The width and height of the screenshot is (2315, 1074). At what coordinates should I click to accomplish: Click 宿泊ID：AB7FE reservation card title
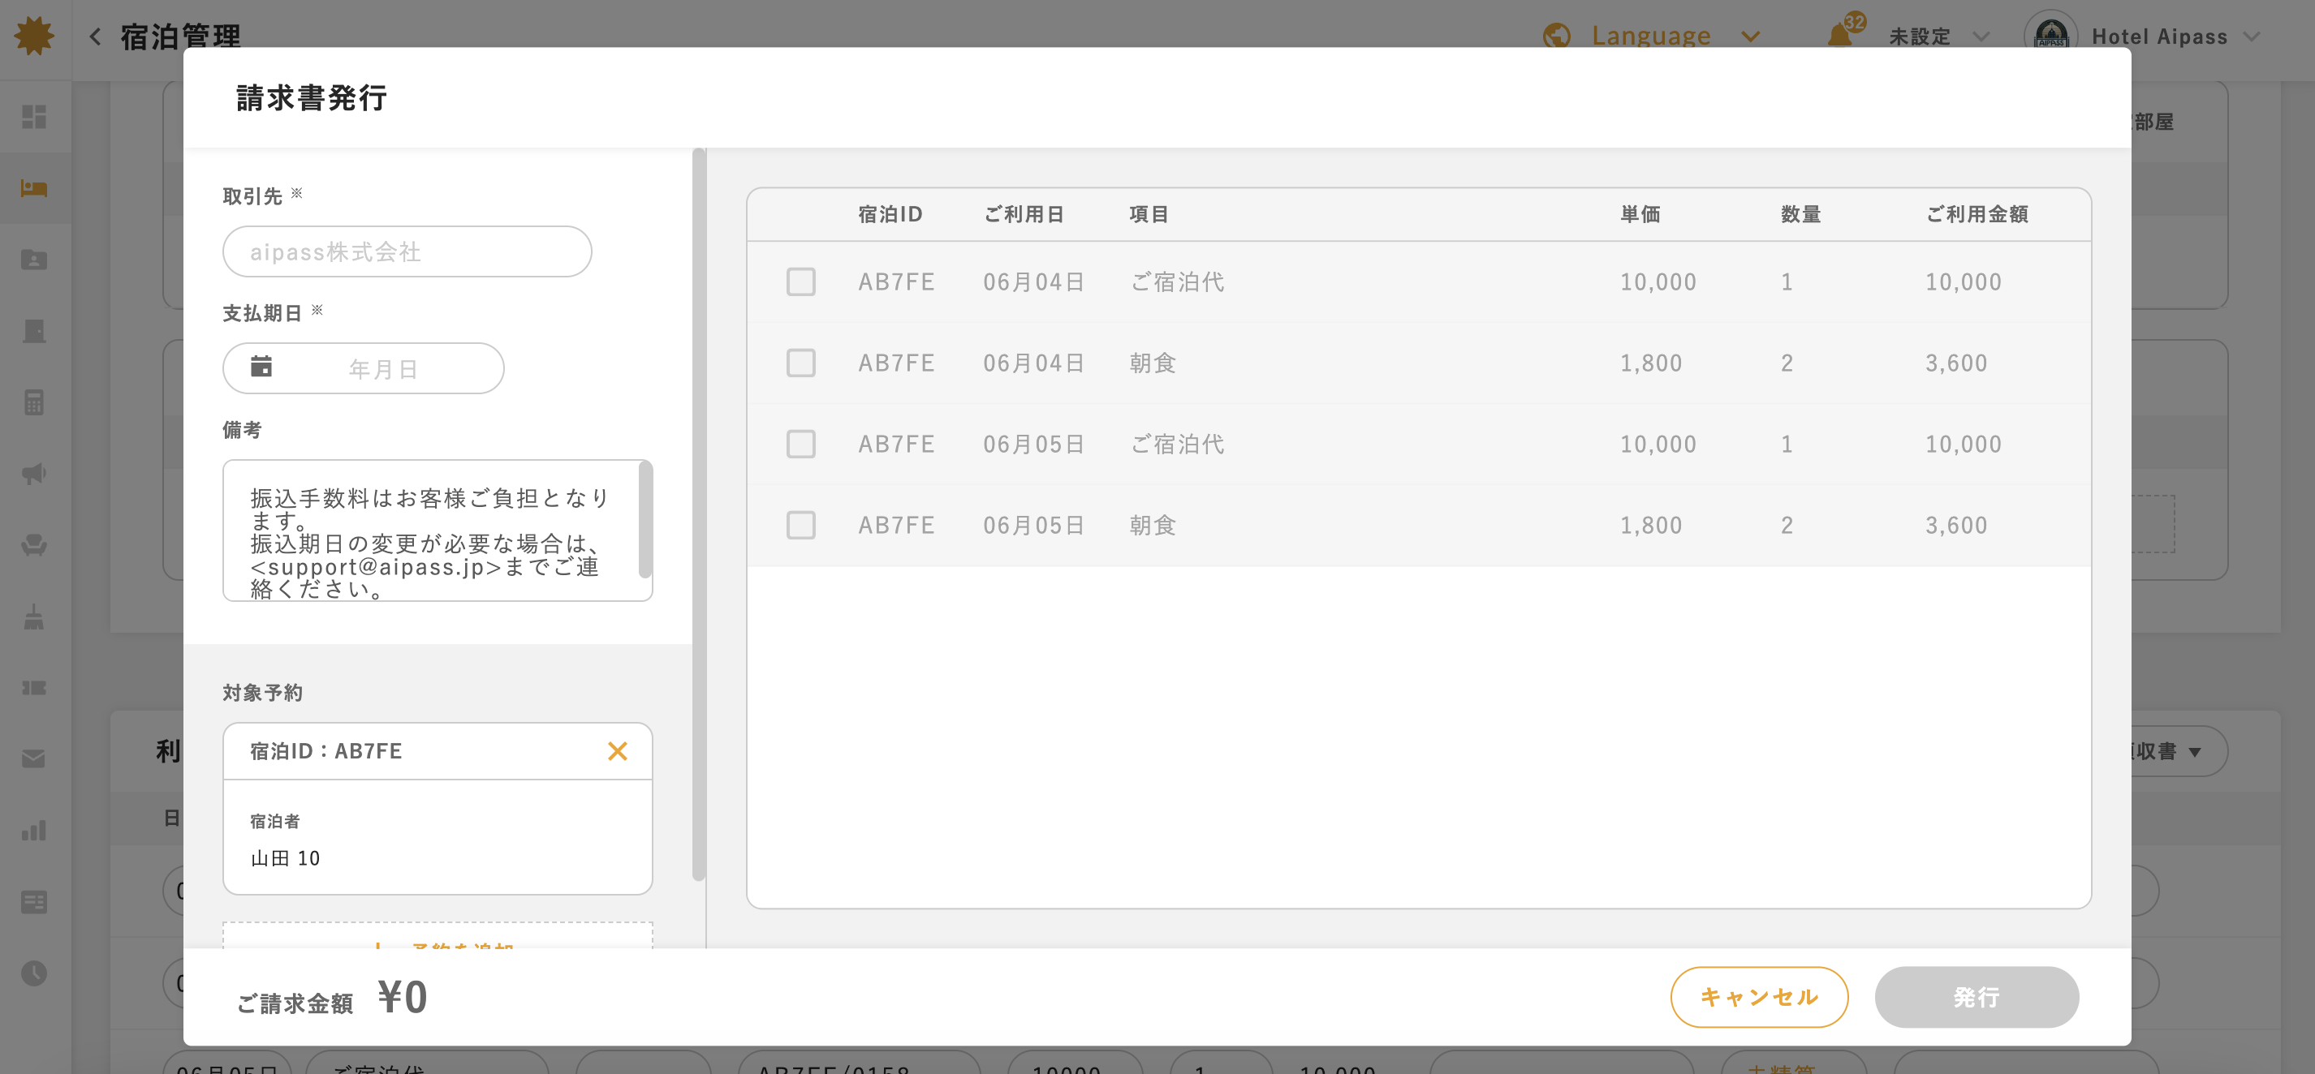(326, 750)
